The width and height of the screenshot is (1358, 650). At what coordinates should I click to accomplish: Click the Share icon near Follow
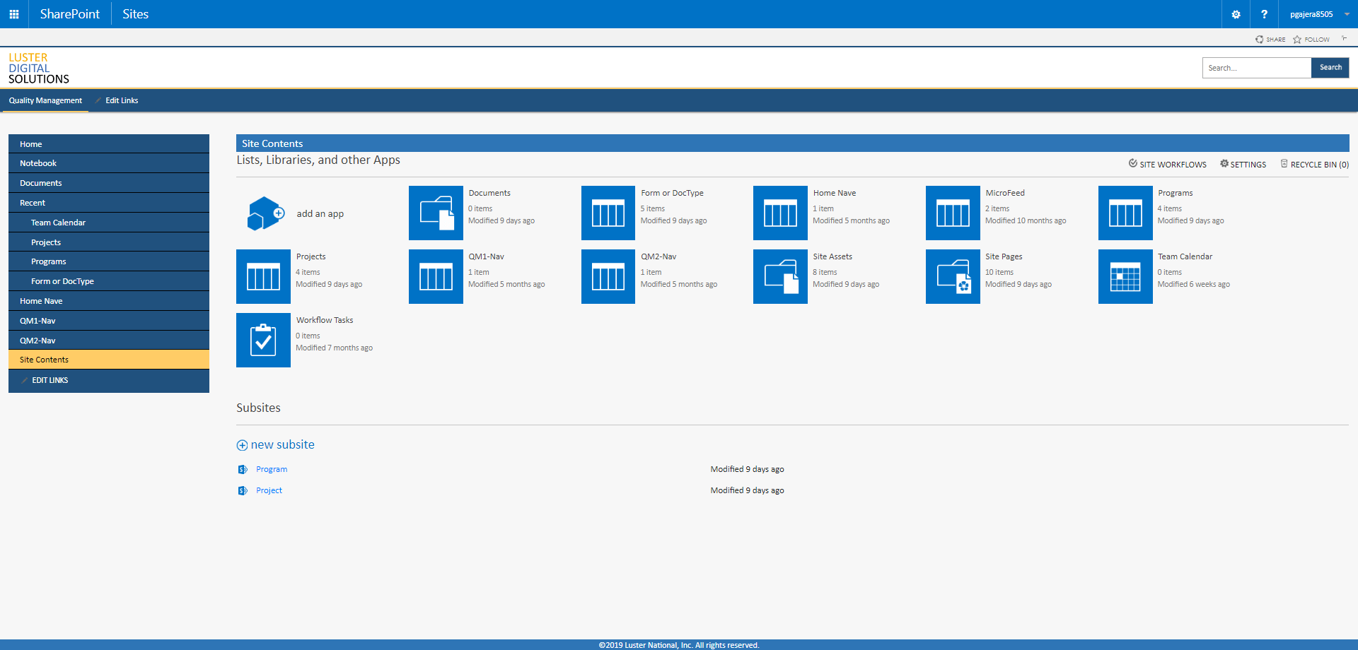(1260, 40)
